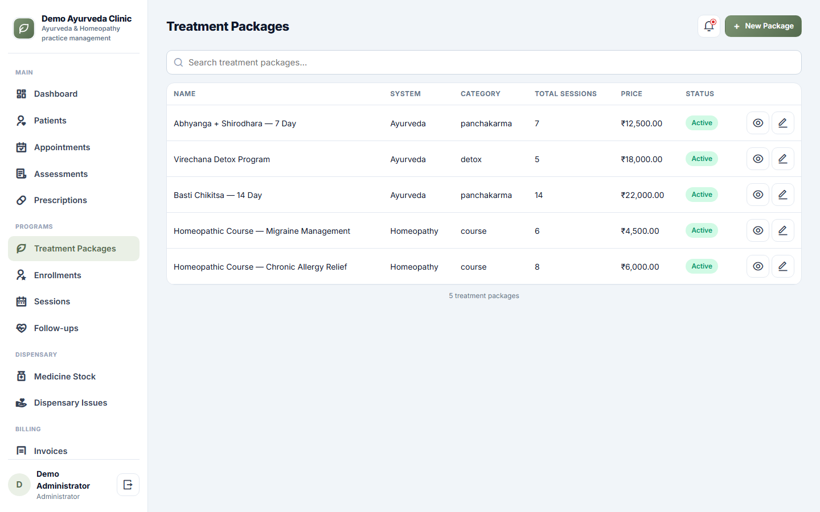
Task: View Basti Chikitsa 14 Day details
Action: click(x=758, y=195)
